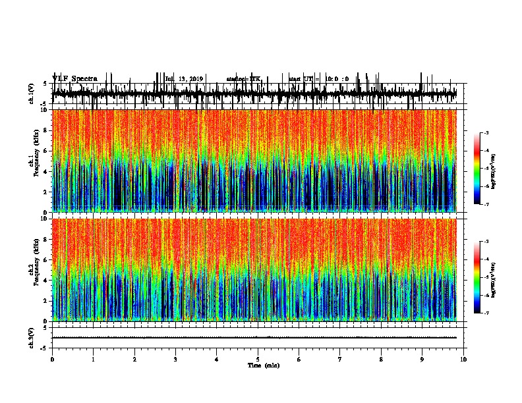Click the ch.1 waveform "5" volt tick label
This screenshot has width=522, height=403.
coord(45,84)
